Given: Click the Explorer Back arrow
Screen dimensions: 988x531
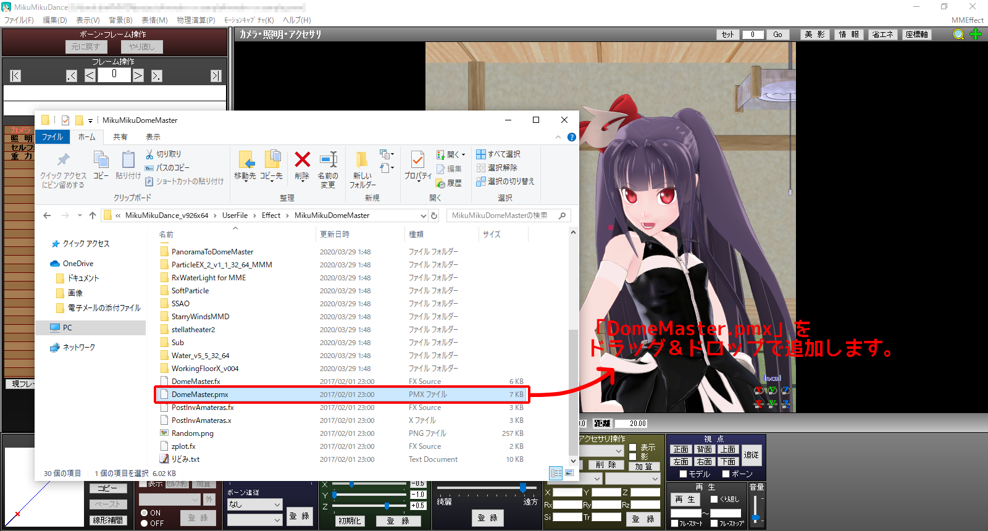Looking at the screenshot, I should point(47,215).
